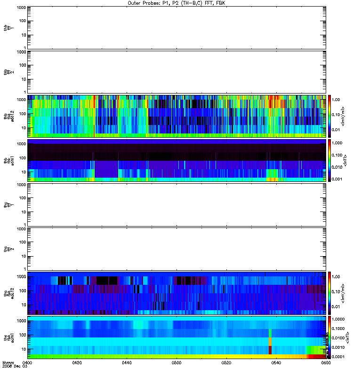The width and height of the screenshot is (353, 376).
Task: Click the "thc fbk edc12" panel label
Action: [8, 293]
